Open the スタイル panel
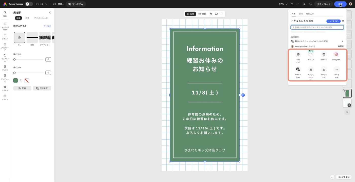Image resolution: width=355 pixels, height=182 pixels. (x=5, y=88)
